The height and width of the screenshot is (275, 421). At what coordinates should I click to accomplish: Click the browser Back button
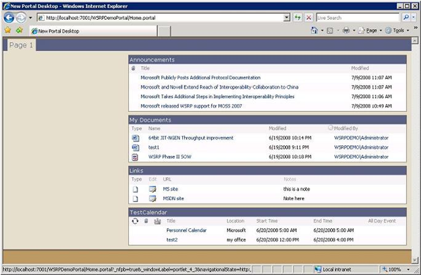click(9, 17)
